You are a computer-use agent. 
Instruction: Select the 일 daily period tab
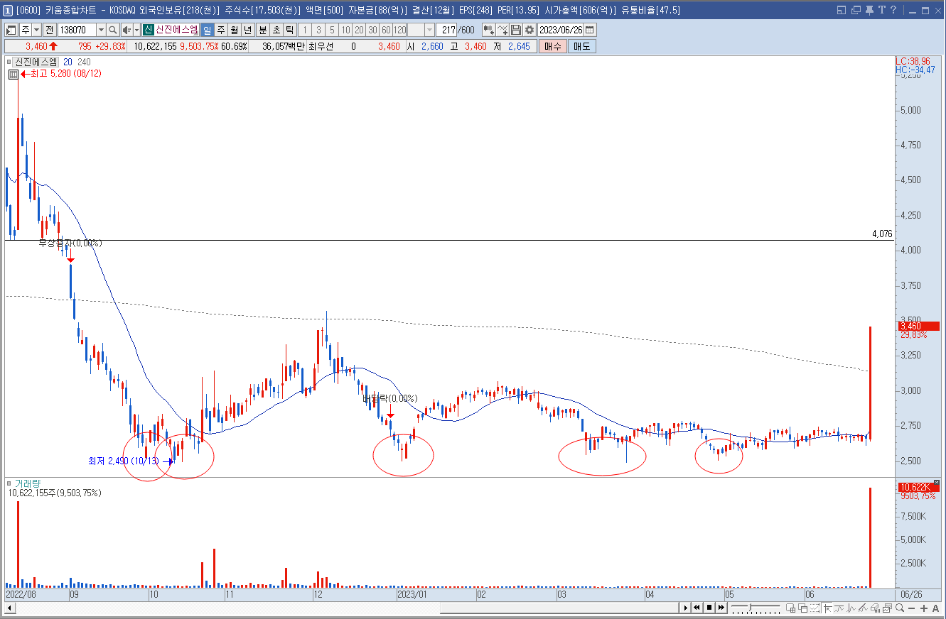coord(207,30)
